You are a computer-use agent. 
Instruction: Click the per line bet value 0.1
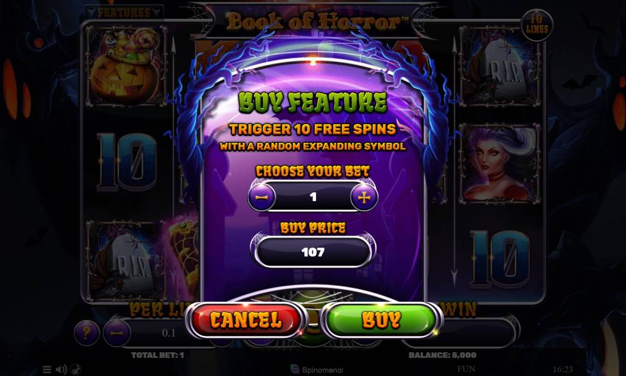[169, 333]
